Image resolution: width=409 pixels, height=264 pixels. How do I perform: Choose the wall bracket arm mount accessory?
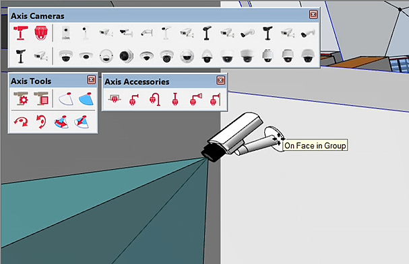[134, 100]
